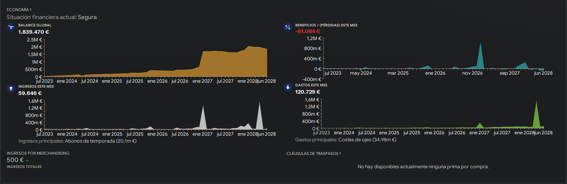Click the balance value 1.839.470 €
567x184 pixels.
tap(34, 32)
